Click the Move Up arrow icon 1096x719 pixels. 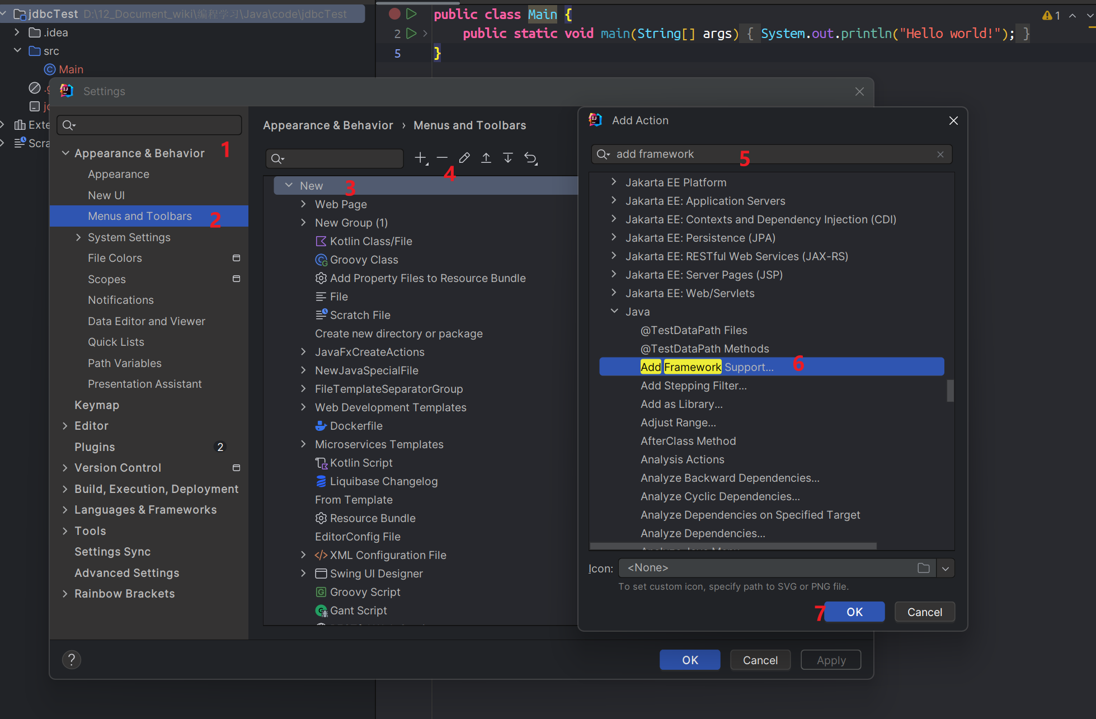point(486,158)
